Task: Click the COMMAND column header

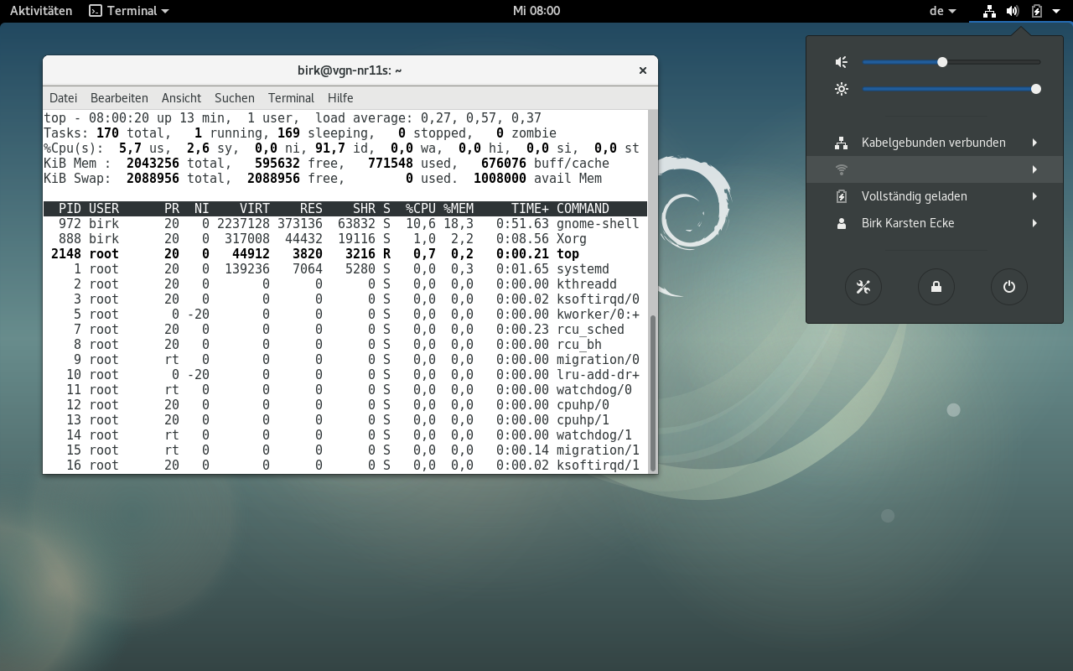Action: pos(583,209)
